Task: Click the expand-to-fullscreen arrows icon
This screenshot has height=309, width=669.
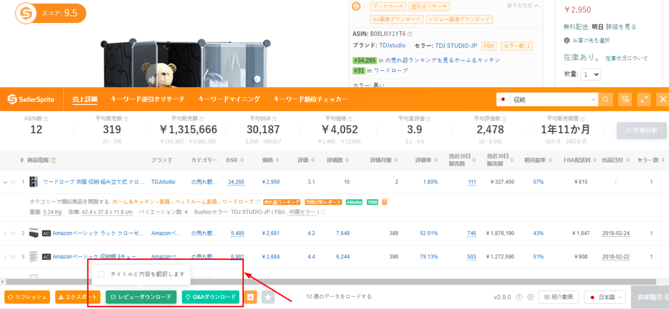Action: (x=644, y=100)
